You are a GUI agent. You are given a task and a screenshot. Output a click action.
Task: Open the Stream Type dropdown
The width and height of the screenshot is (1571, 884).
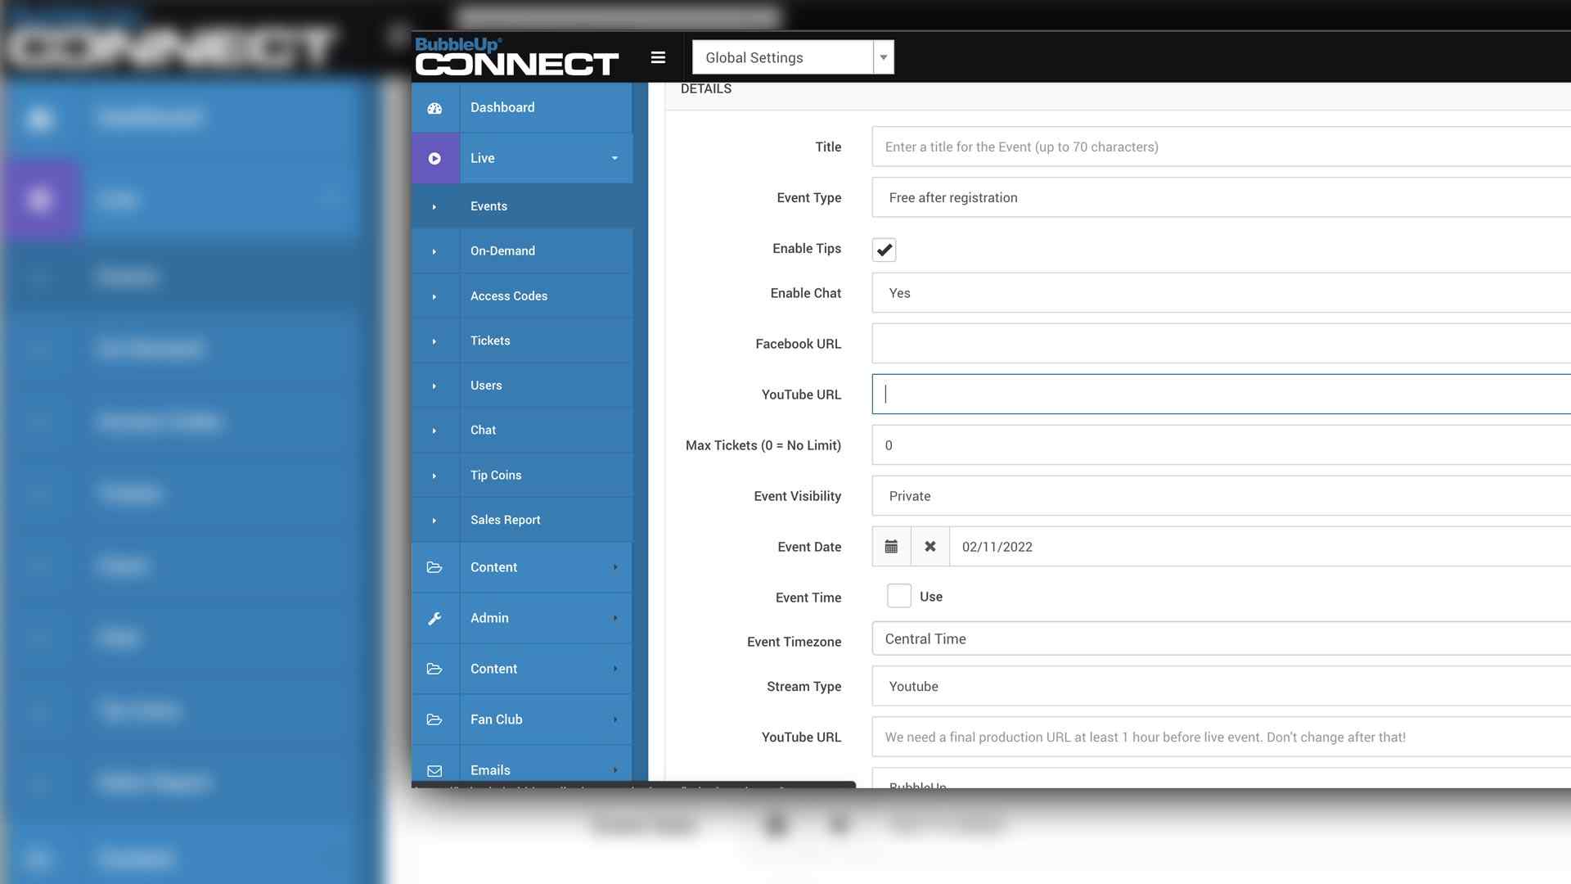tap(1221, 686)
